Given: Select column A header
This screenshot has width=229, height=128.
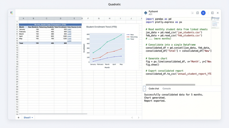Looking at the screenshot, I should click(x=23, y=18).
